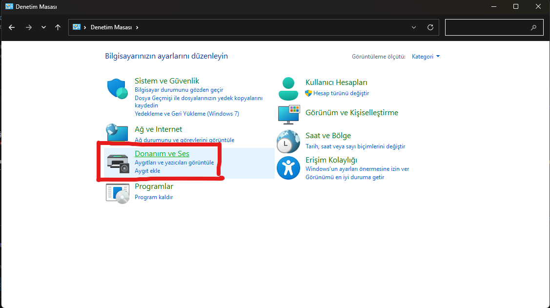Open the Sistem ve Güvenlik shield icon
Image resolution: width=550 pixels, height=308 pixels.
(x=117, y=88)
